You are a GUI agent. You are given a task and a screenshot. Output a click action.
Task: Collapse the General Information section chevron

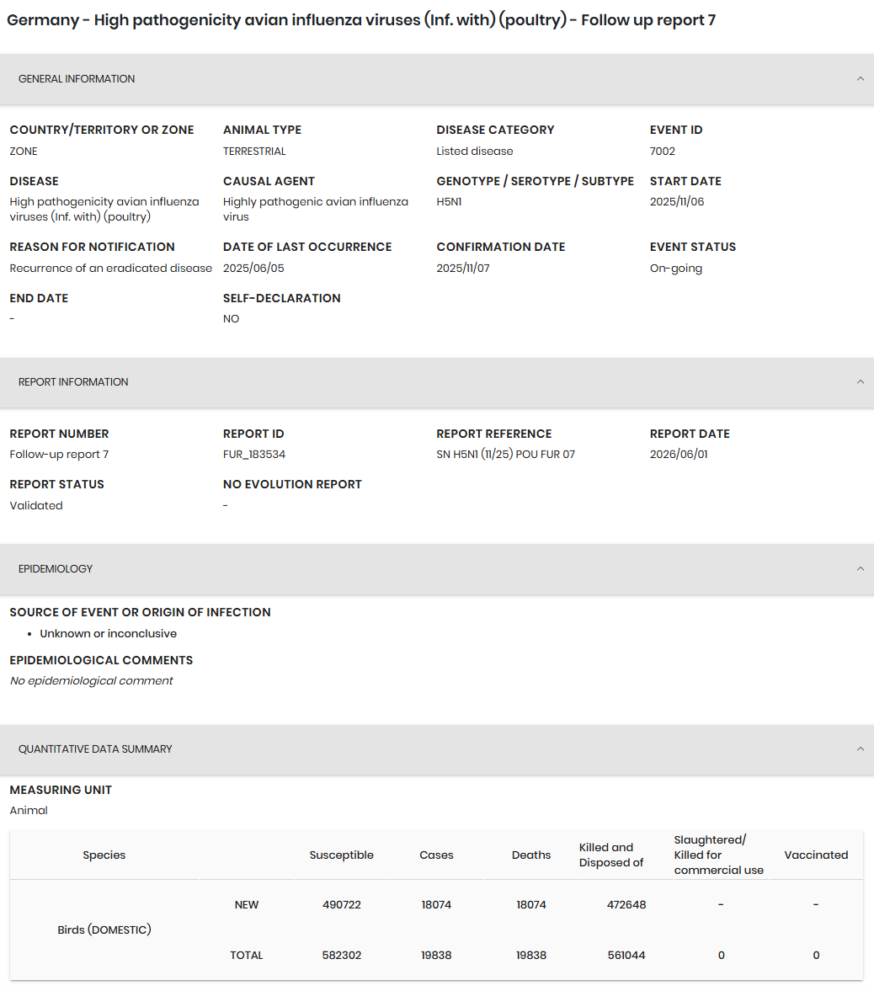860,79
